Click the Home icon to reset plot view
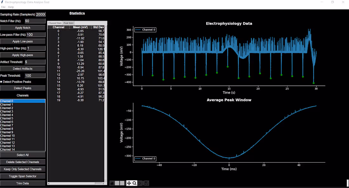Screen dimensions: 349x188 pos(112,183)
